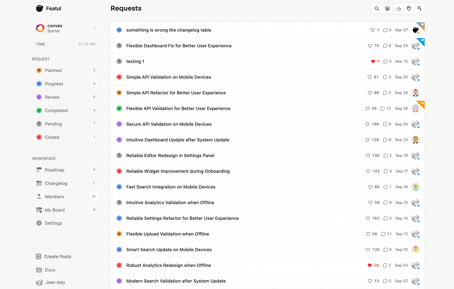Open the search icon in the toolbar
Viewport: 454px width, 289px height.
pos(377,8)
